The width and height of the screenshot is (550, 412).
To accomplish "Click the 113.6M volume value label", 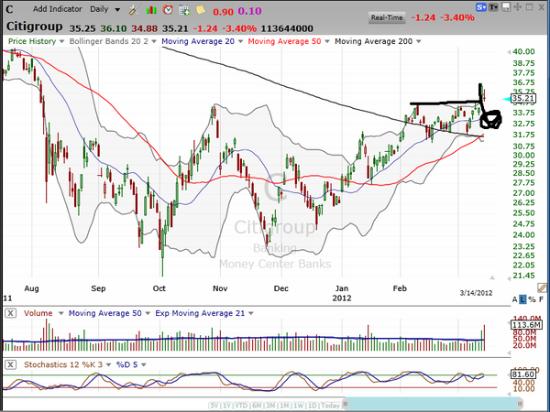I will 527,325.
